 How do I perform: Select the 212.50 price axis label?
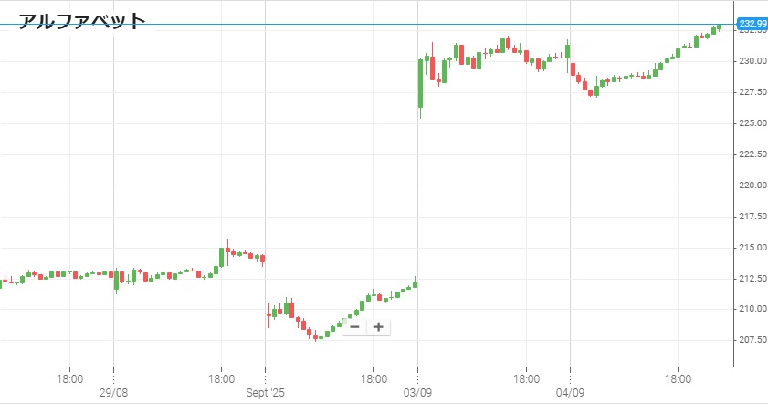(752, 278)
